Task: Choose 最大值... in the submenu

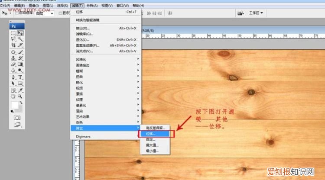Action: (155, 145)
